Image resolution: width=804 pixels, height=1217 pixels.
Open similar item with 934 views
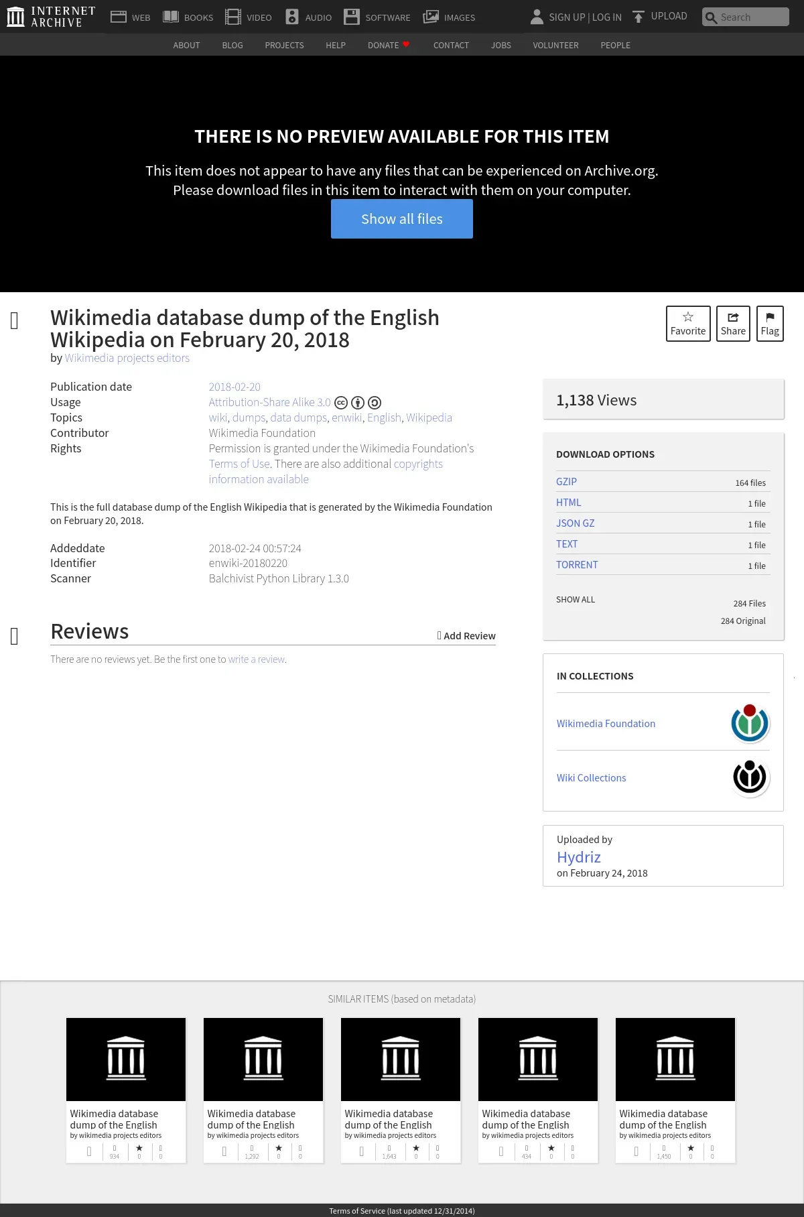pos(126,1090)
